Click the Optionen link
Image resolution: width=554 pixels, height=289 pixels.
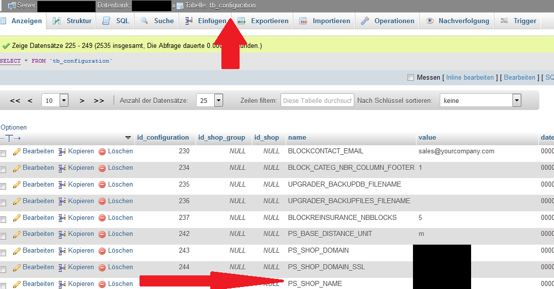coord(14,127)
